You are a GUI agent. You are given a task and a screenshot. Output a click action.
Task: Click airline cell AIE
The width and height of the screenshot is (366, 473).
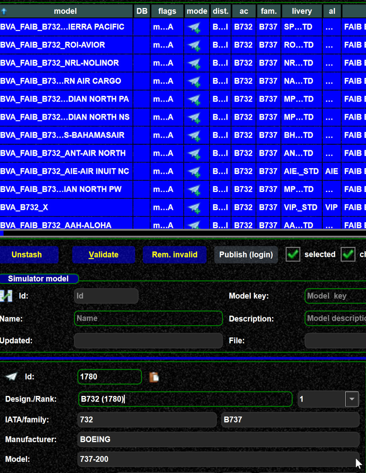pyautogui.click(x=331, y=171)
